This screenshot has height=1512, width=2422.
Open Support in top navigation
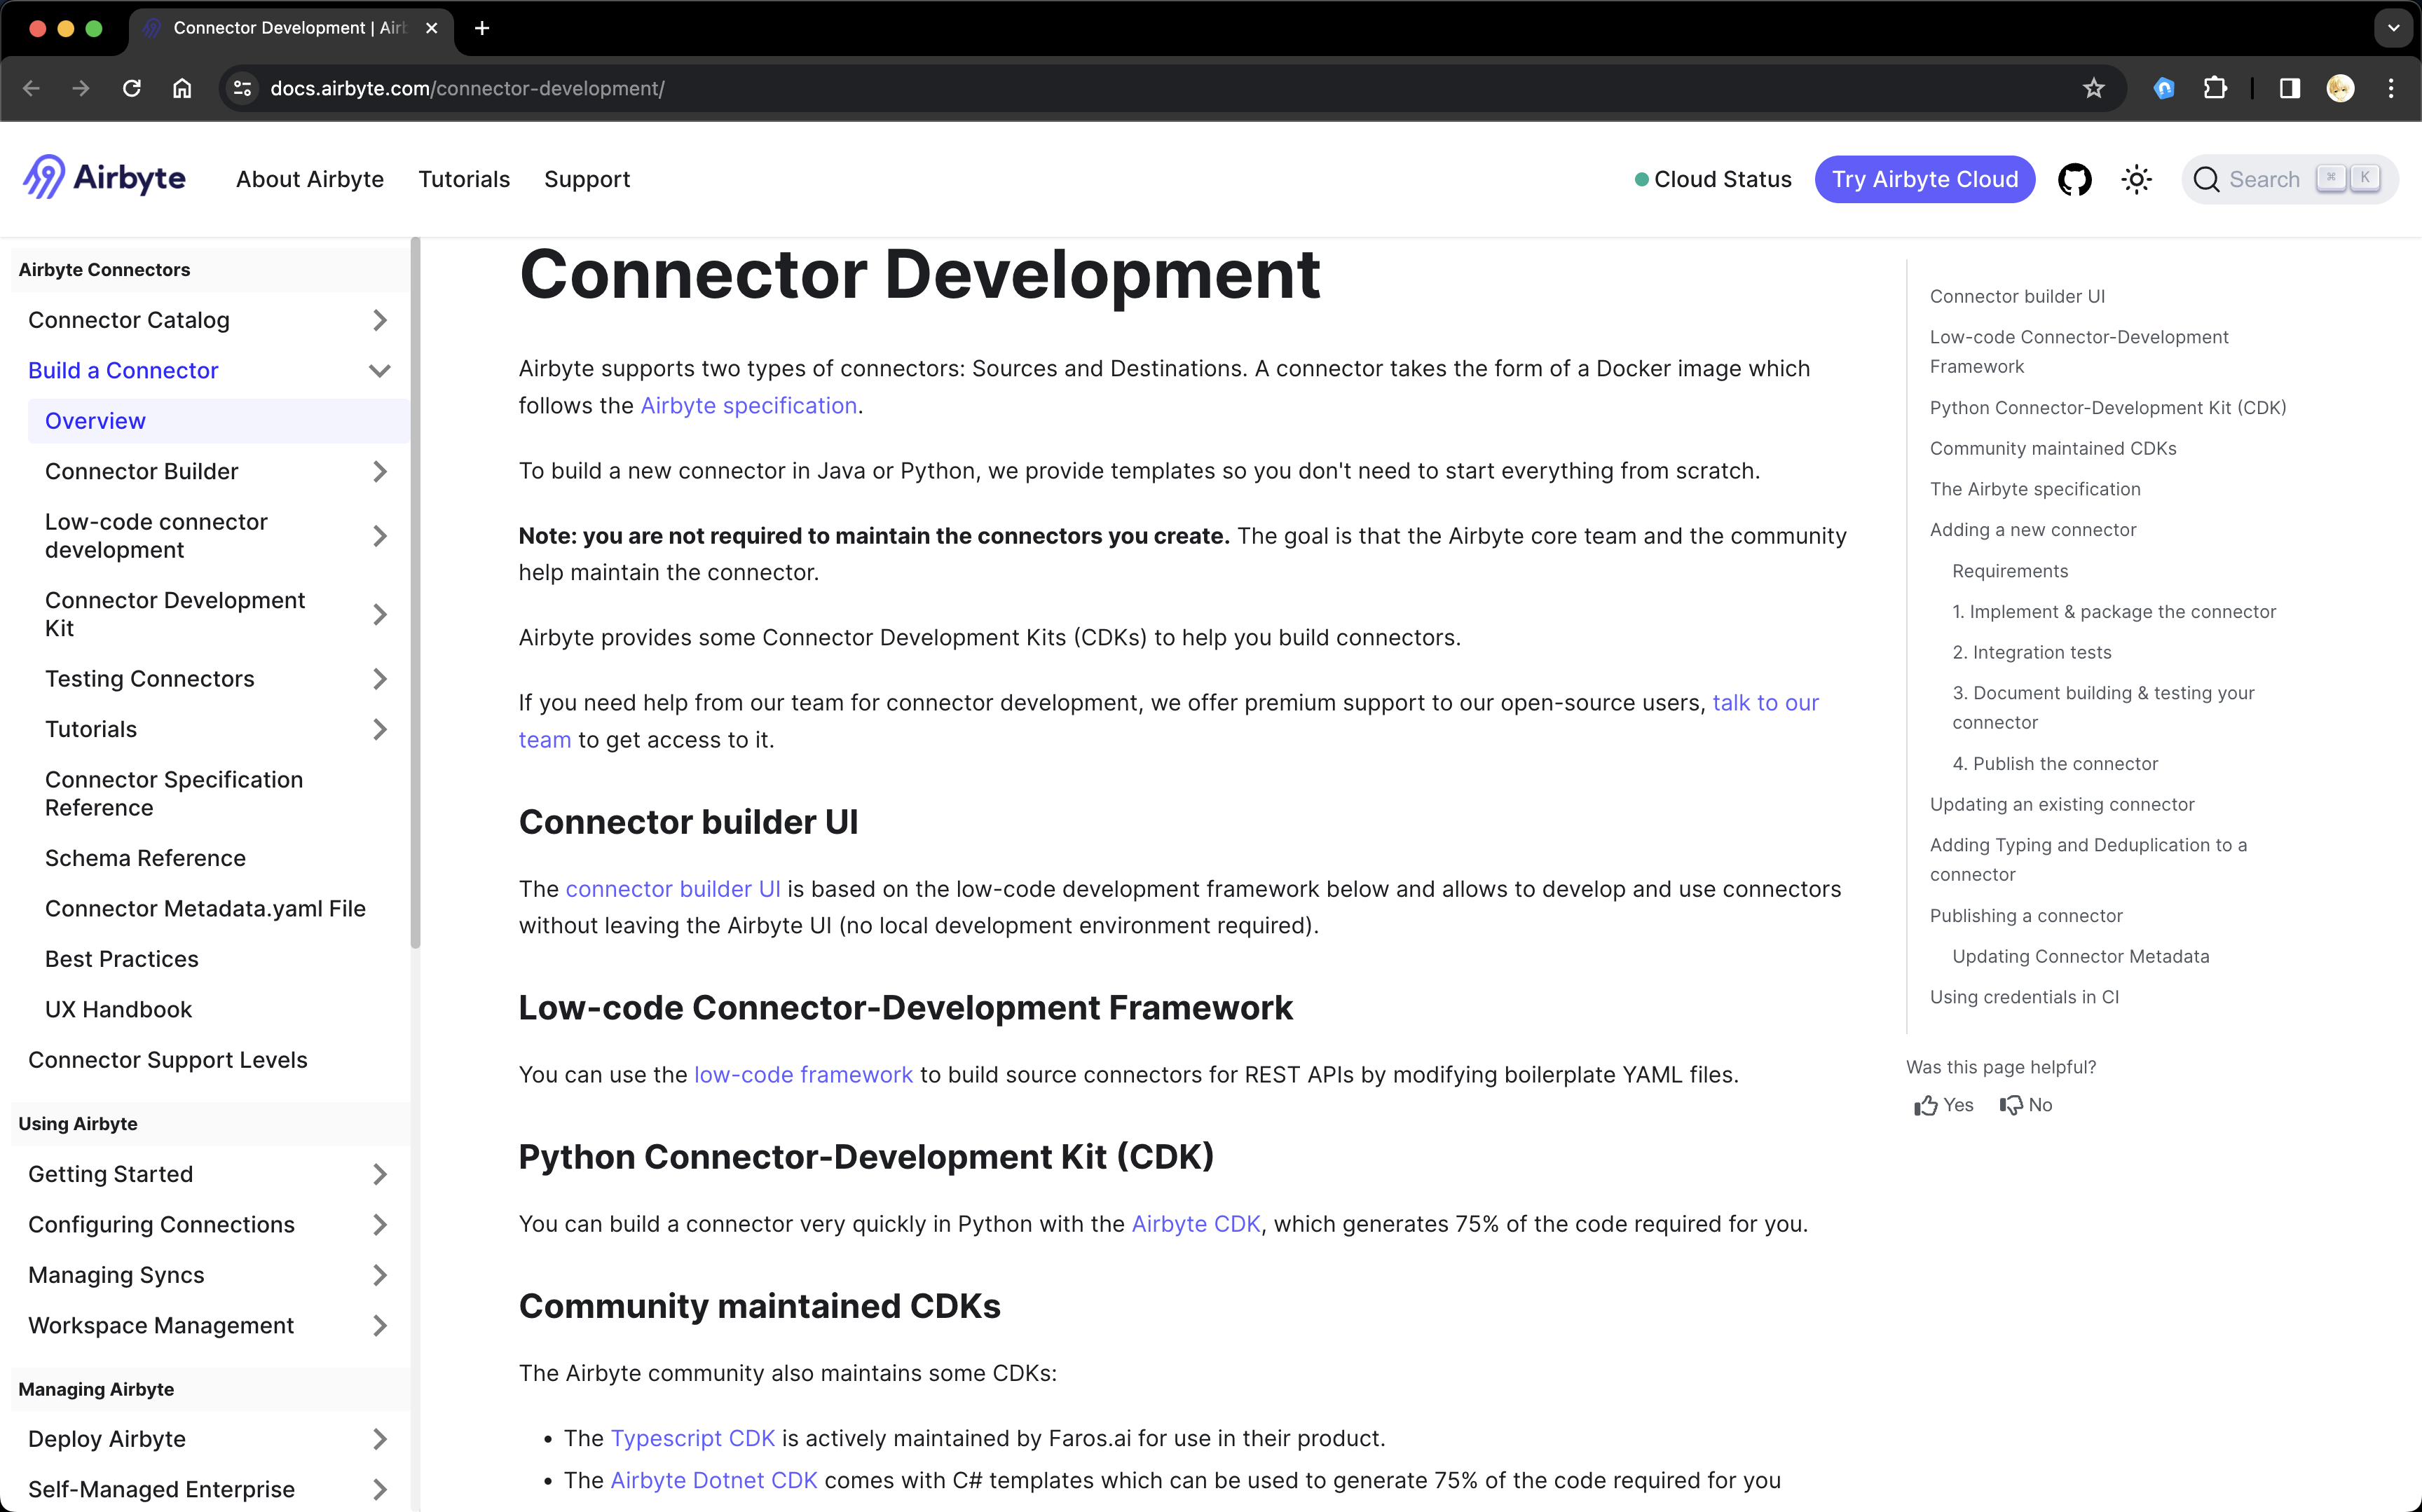tap(587, 179)
